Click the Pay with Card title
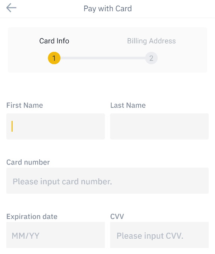Image resolution: width=215 pixels, height=254 pixels. [107, 9]
